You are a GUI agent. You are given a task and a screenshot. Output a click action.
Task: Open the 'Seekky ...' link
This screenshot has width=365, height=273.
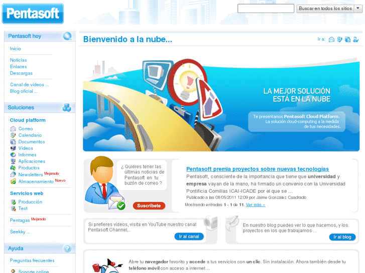point(20,231)
